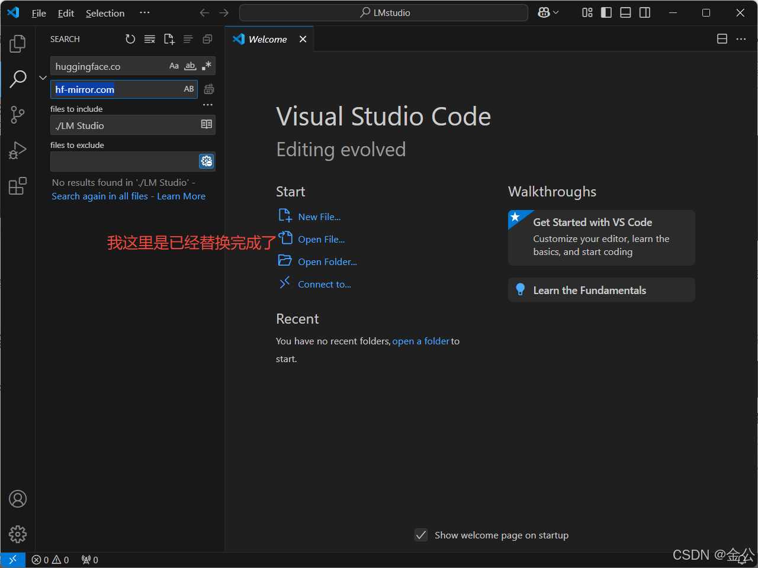Image resolution: width=758 pixels, height=568 pixels.
Task: Toggle the bottom panel visibility
Action: (625, 13)
